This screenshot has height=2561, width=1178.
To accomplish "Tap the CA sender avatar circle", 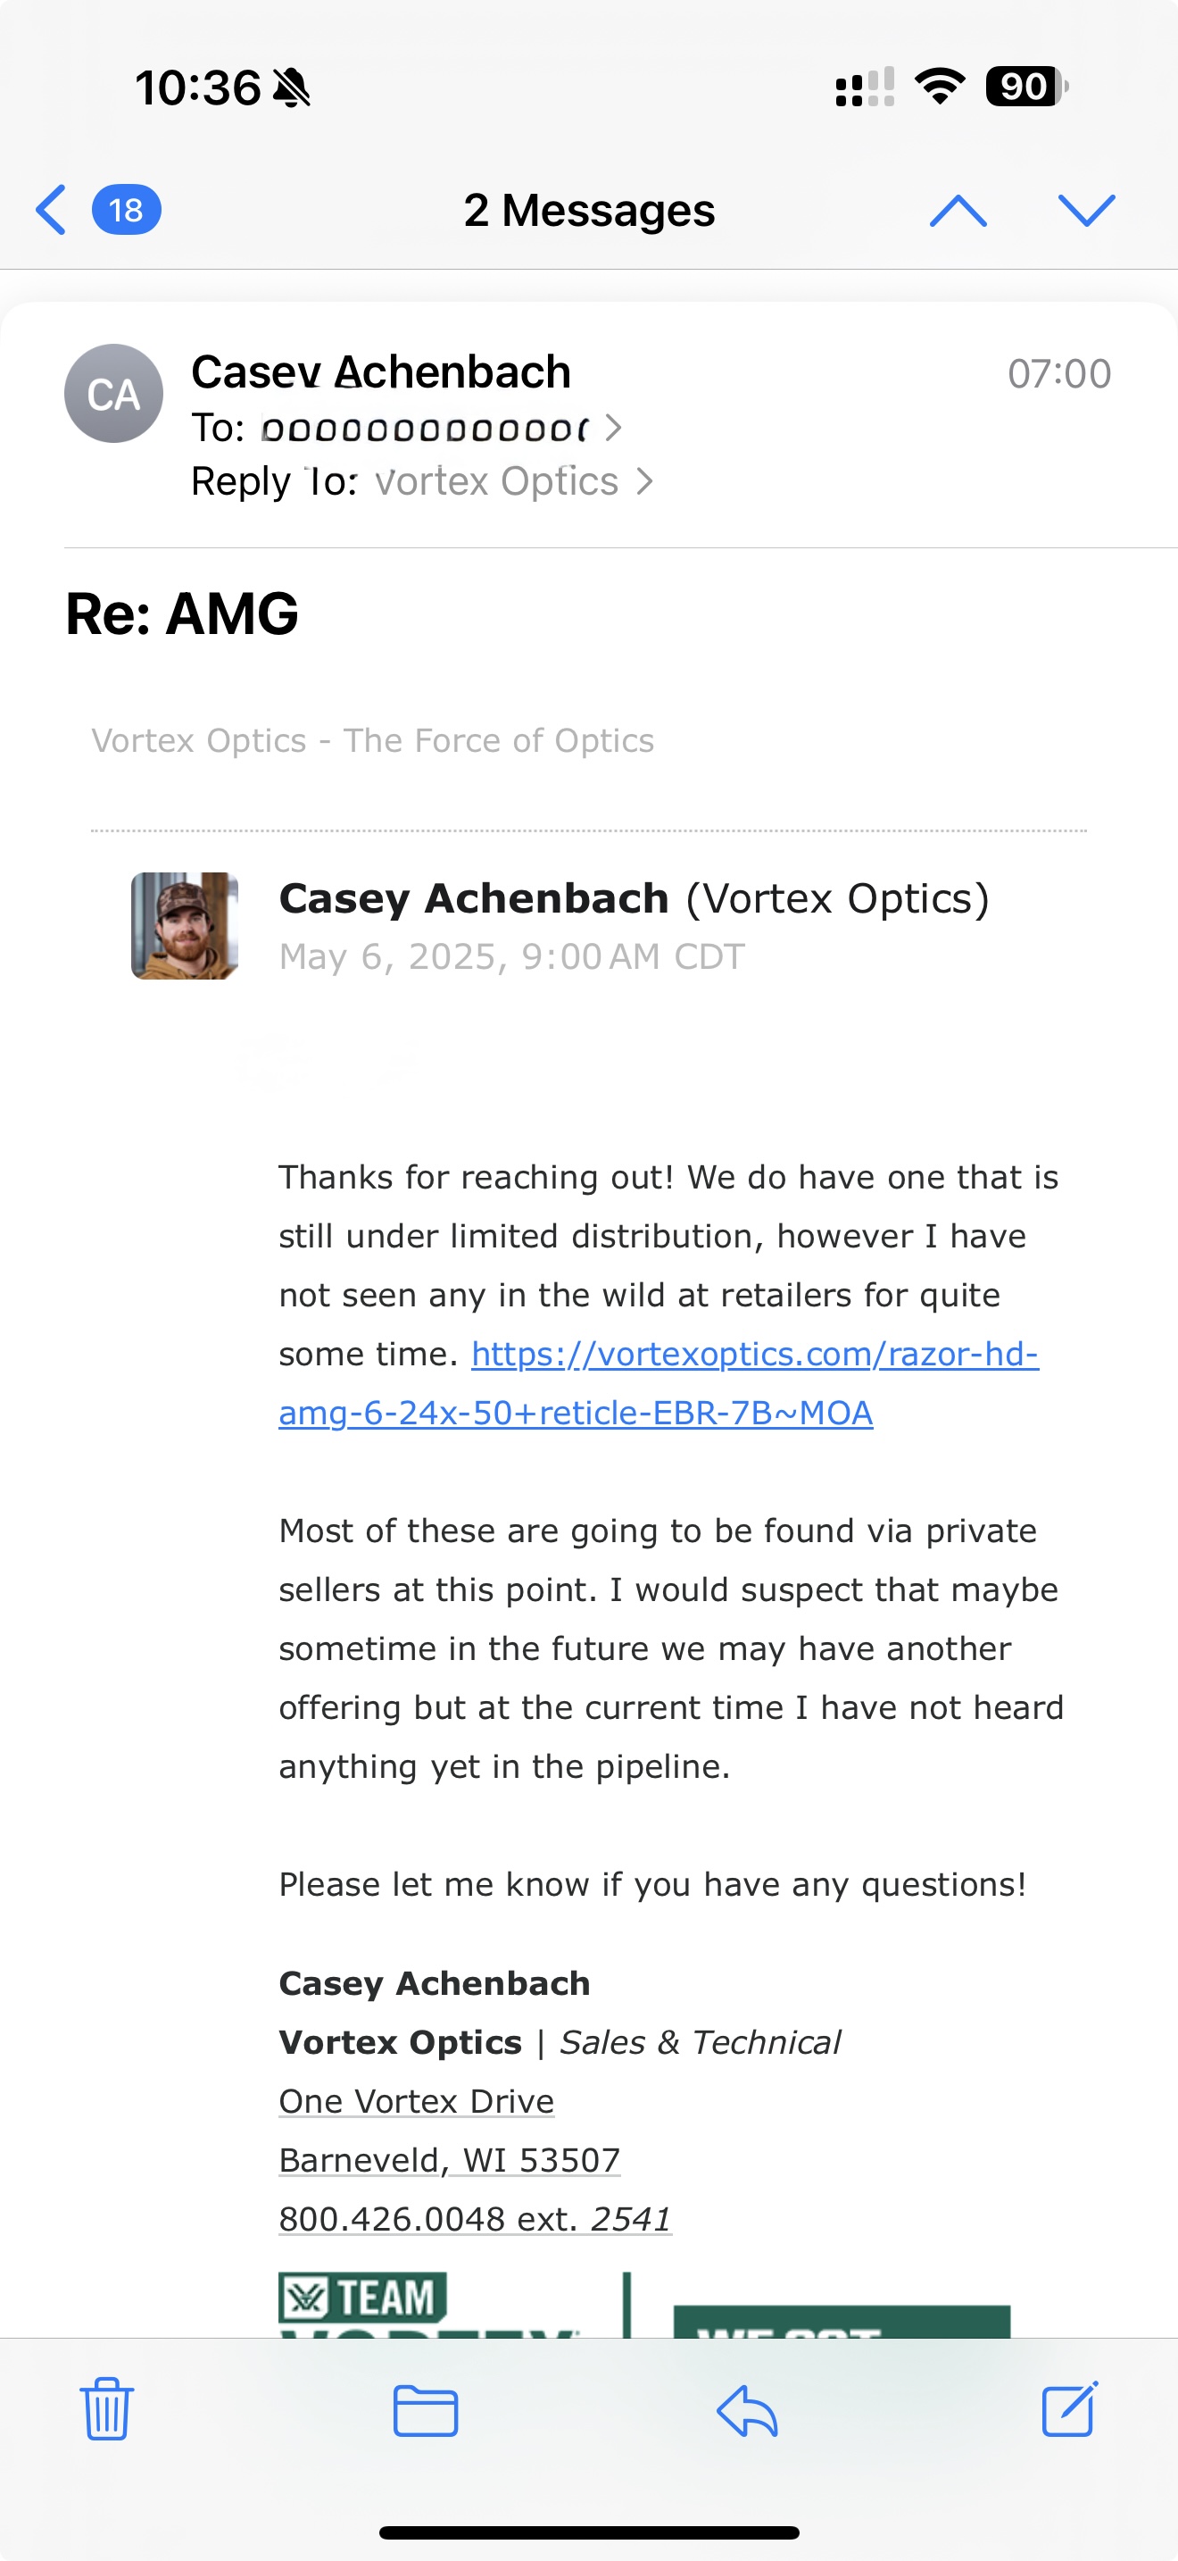I will [113, 394].
